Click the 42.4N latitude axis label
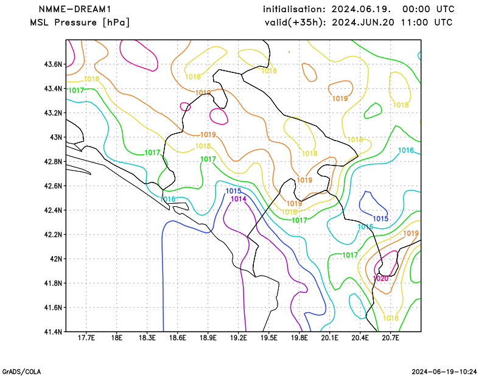 tap(53, 210)
